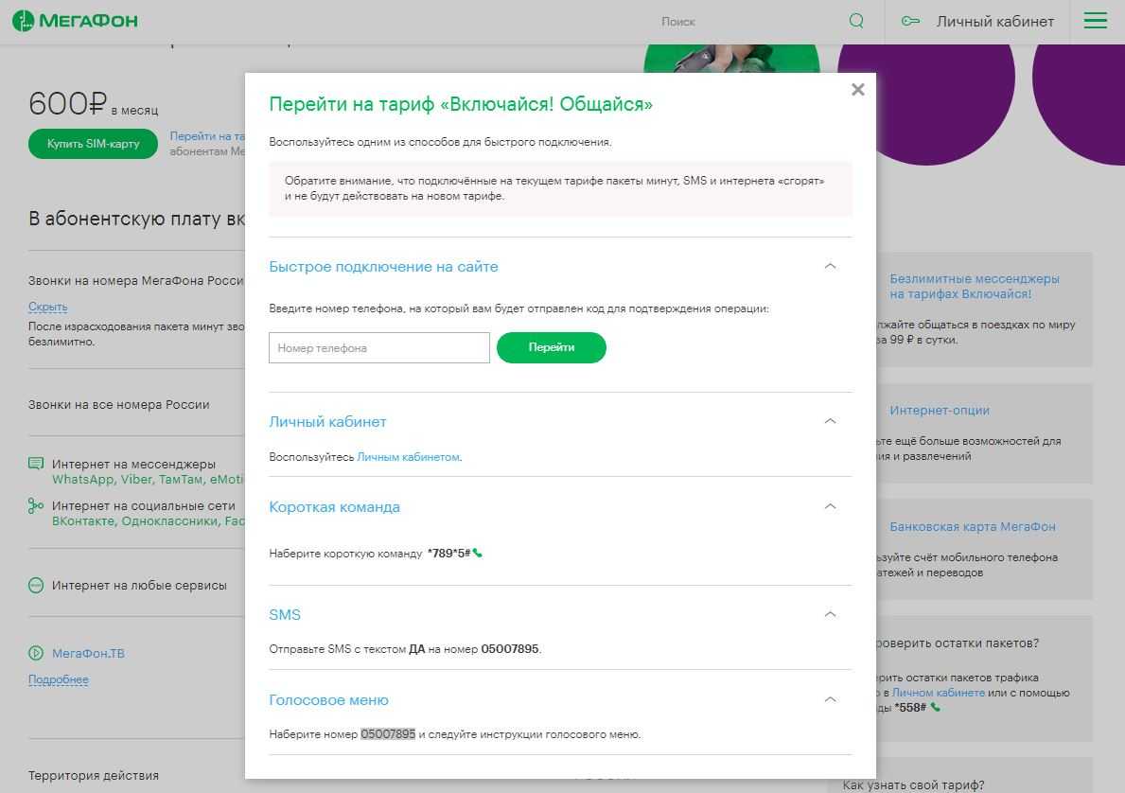Open Личный кабинет in the header

pyautogui.click(x=994, y=21)
